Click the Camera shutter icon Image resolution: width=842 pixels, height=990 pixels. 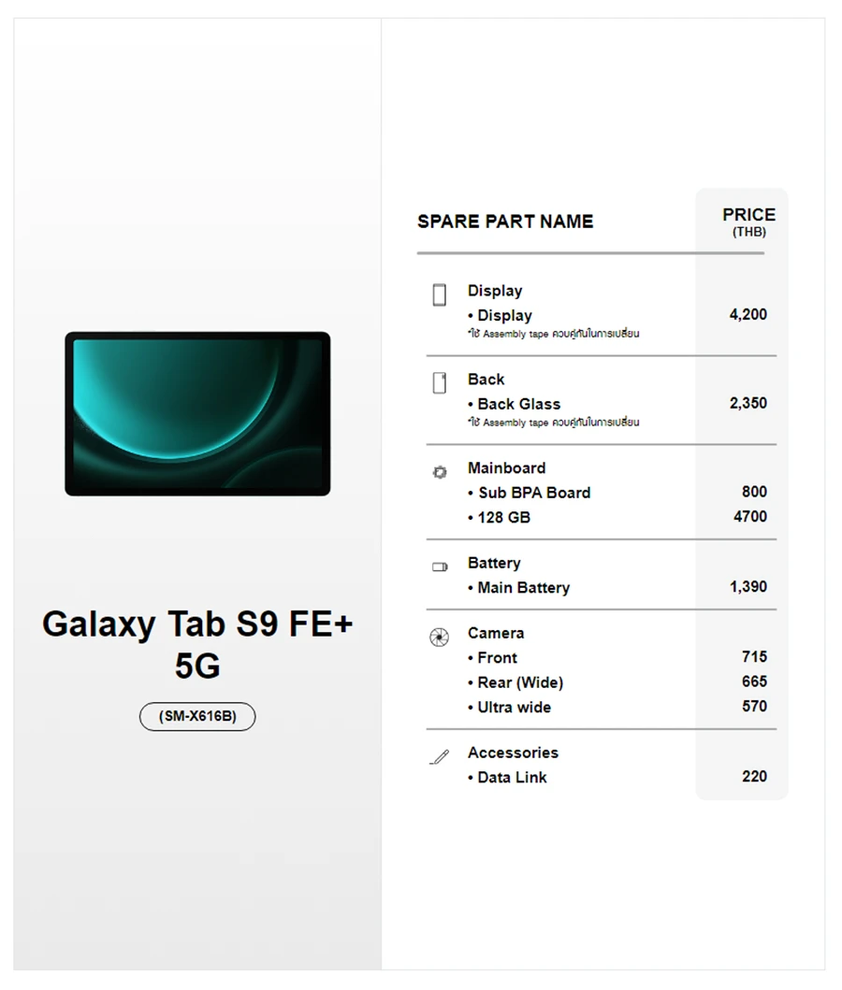(439, 638)
